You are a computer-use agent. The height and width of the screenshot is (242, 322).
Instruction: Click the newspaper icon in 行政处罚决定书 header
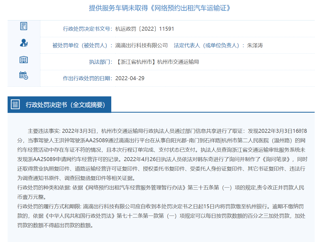point(15,104)
